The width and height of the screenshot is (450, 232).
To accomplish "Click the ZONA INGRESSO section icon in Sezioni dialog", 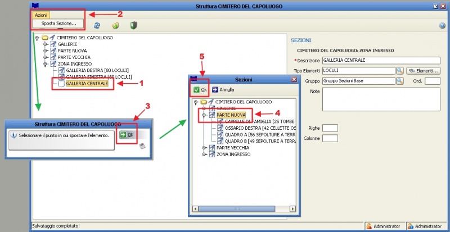I will [x=212, y=154].
